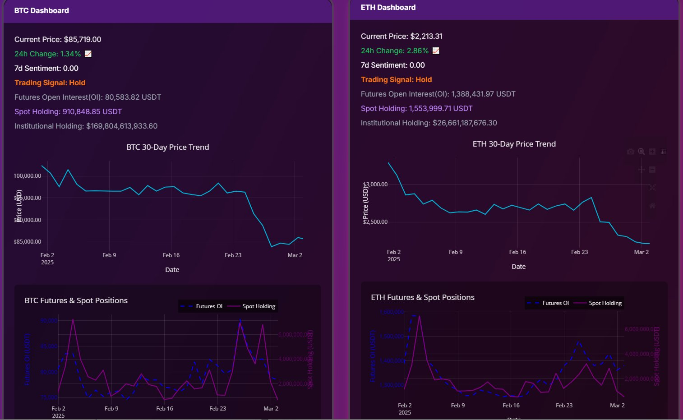The image size is (683, 420).
Task: Click Zoom out (minus) on ETH price chart
Action: (652, 170)
